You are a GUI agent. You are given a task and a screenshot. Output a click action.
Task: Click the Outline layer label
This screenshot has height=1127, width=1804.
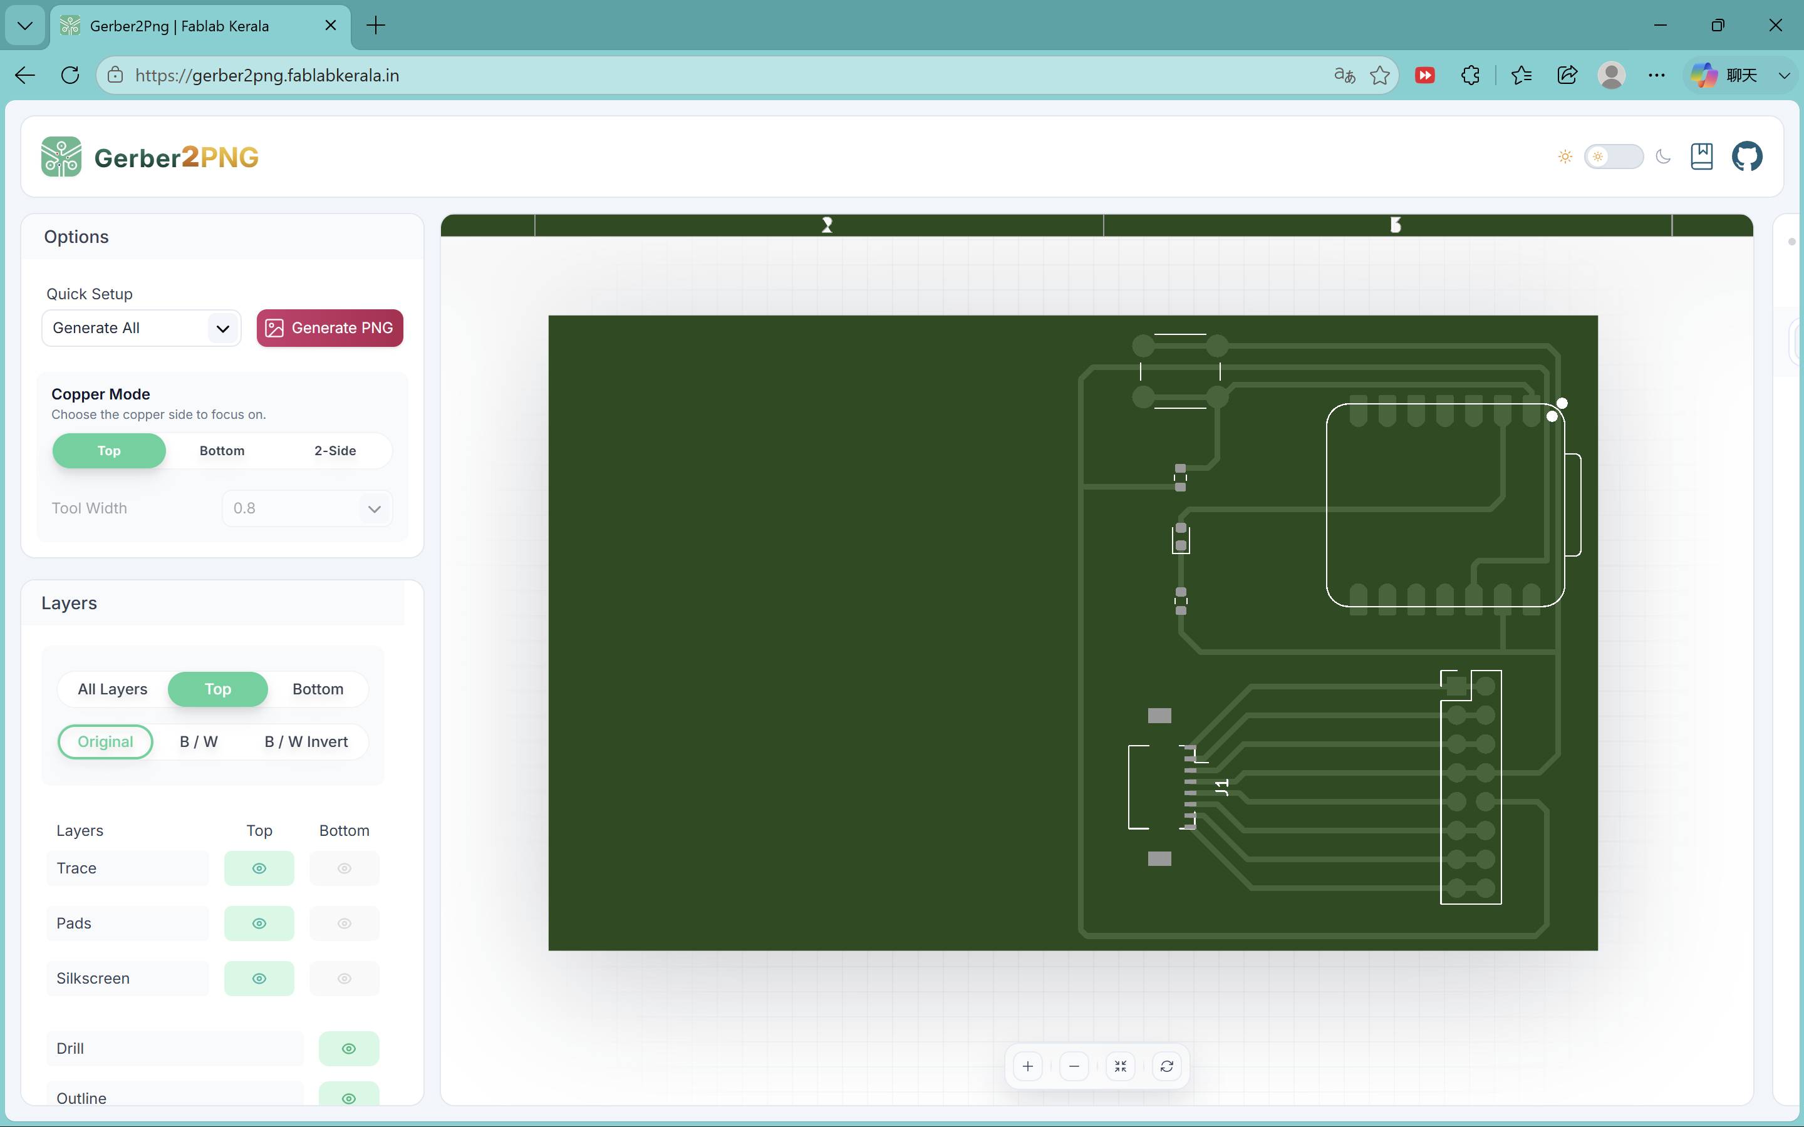tap(81, 1098)
